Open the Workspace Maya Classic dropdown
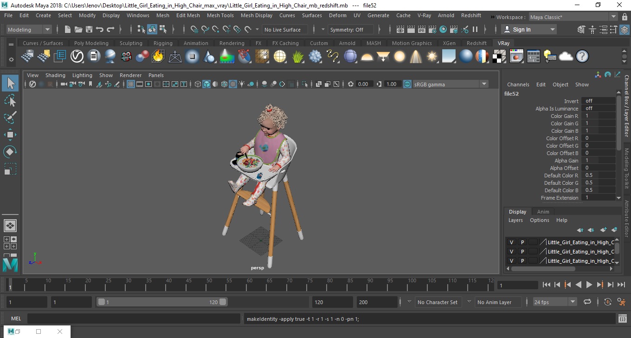 coord(574,17)
